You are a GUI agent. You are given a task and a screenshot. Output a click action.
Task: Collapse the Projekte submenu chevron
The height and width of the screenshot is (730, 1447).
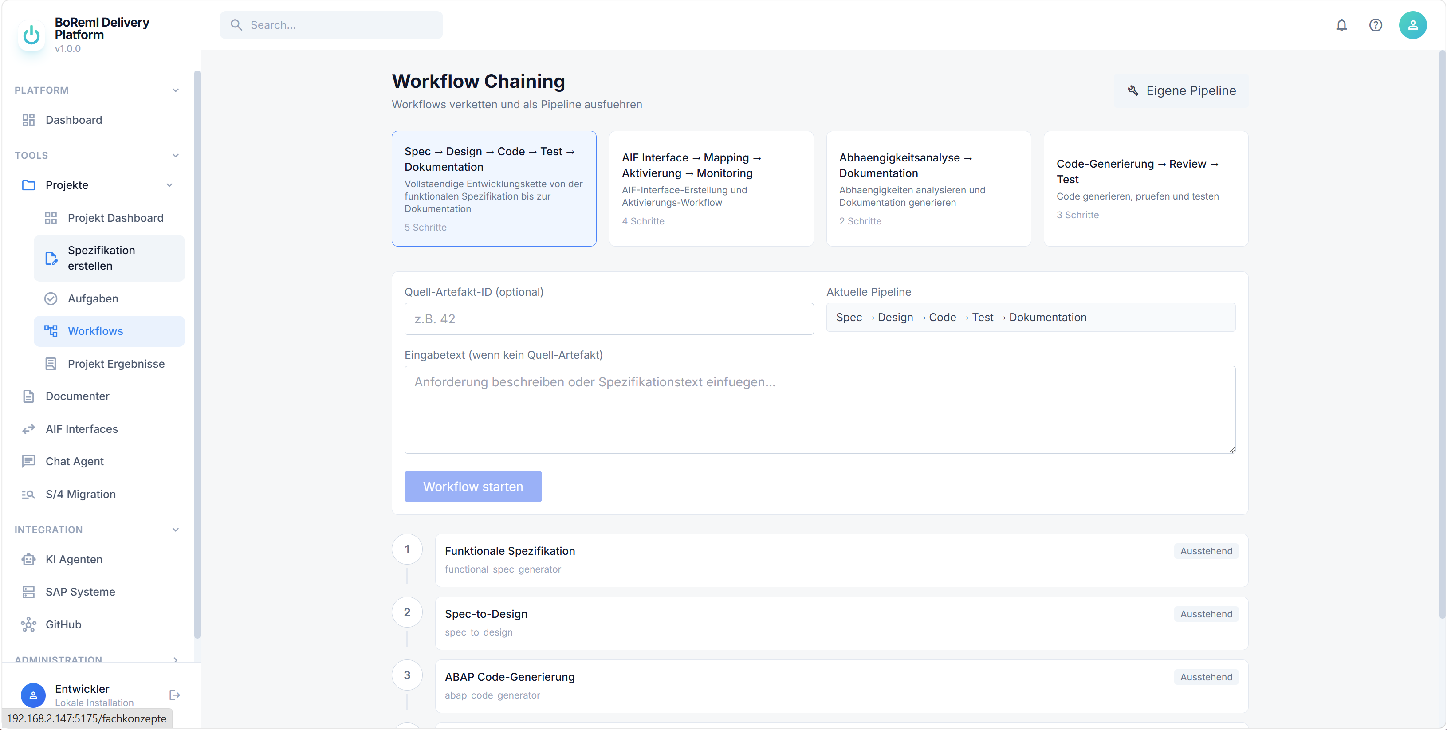click(x=169, y=185)
